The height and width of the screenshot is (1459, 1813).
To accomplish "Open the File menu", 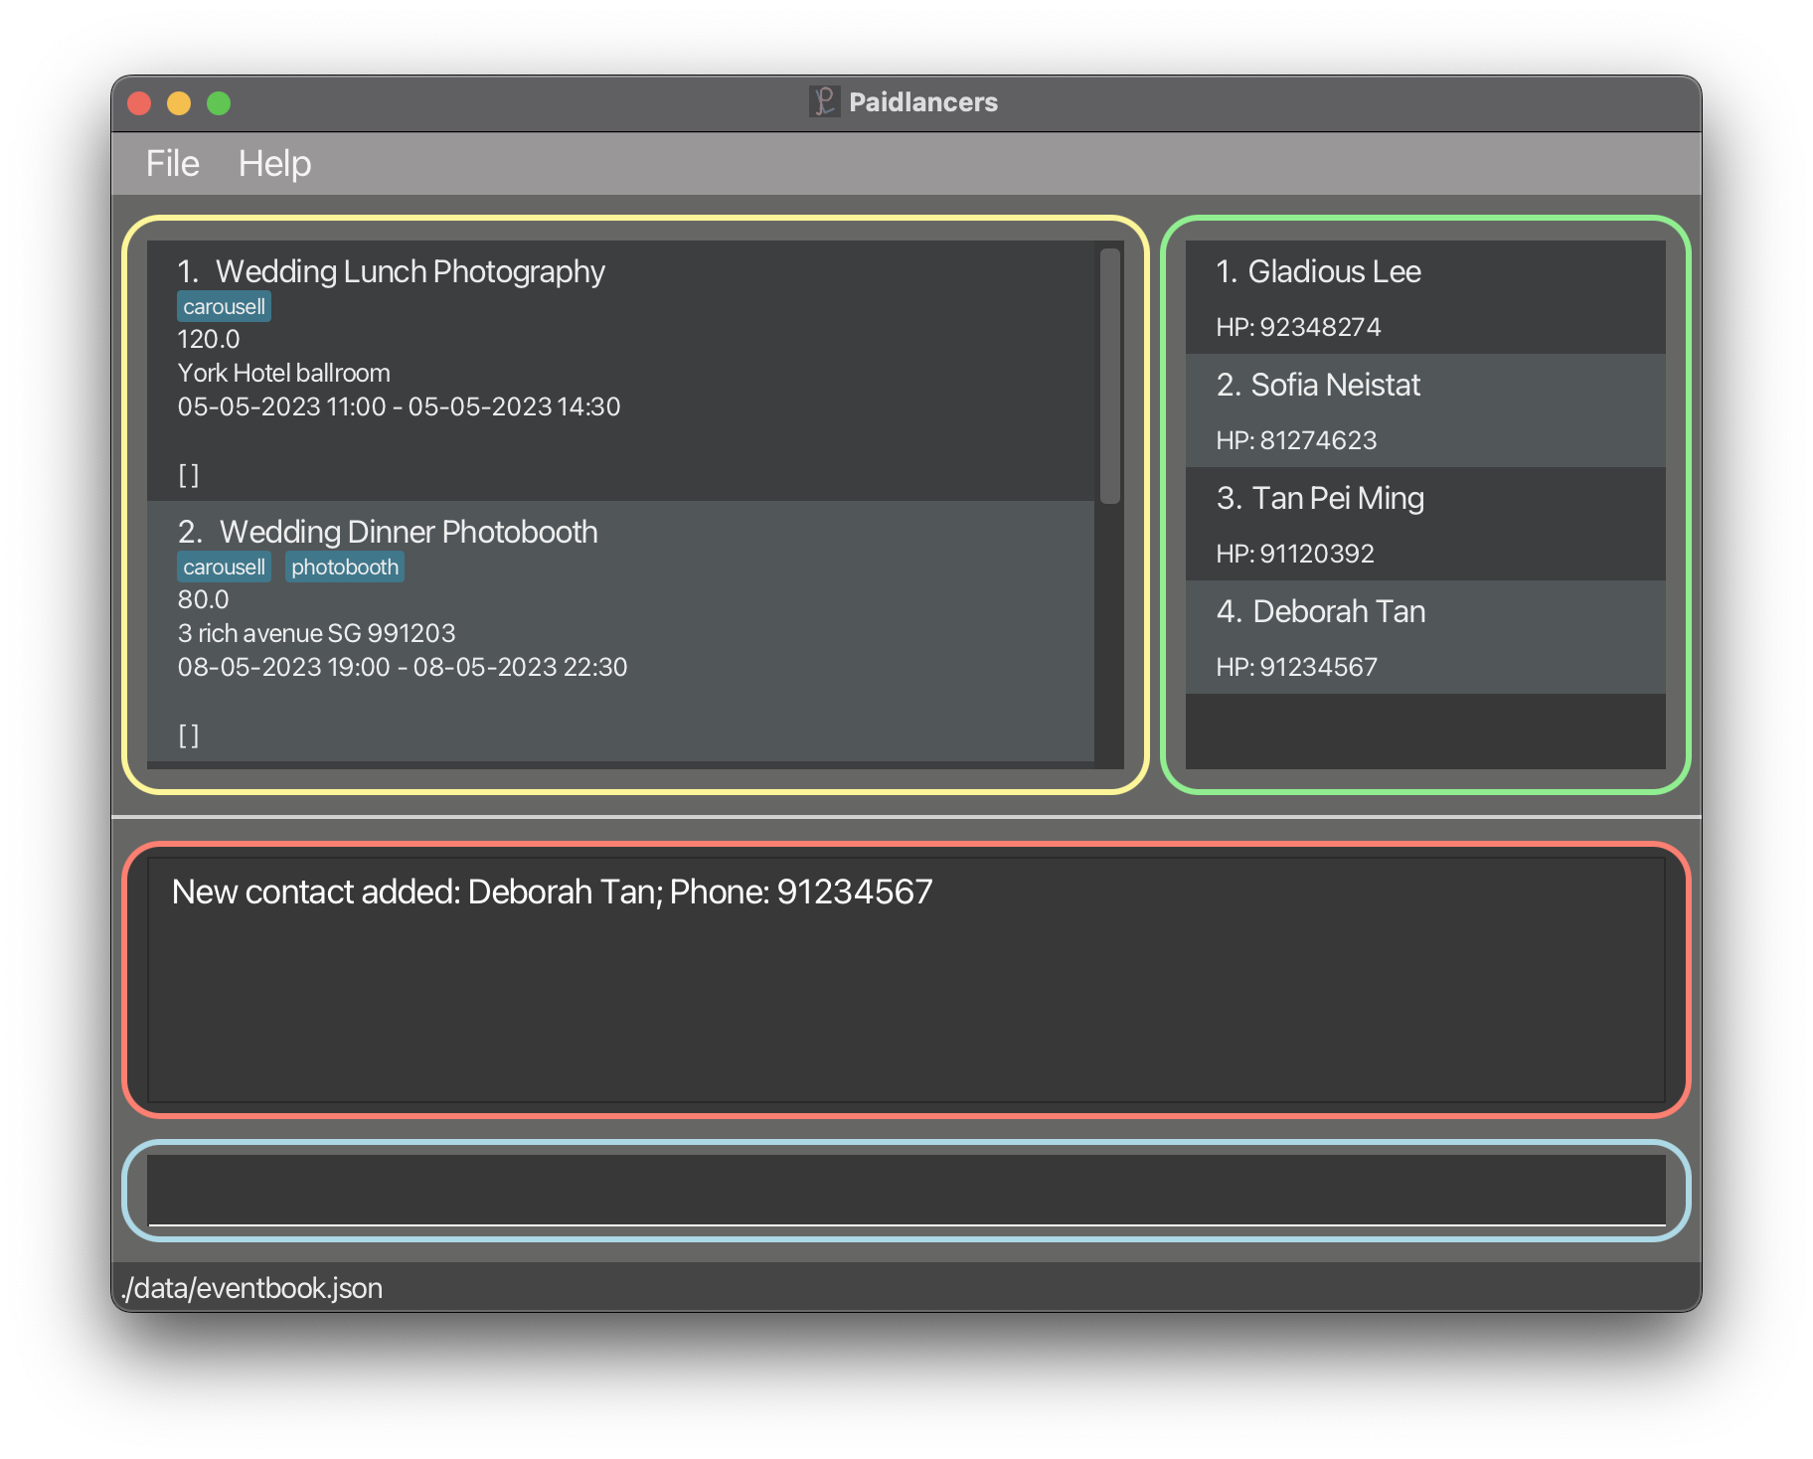I will click(172, 163).
